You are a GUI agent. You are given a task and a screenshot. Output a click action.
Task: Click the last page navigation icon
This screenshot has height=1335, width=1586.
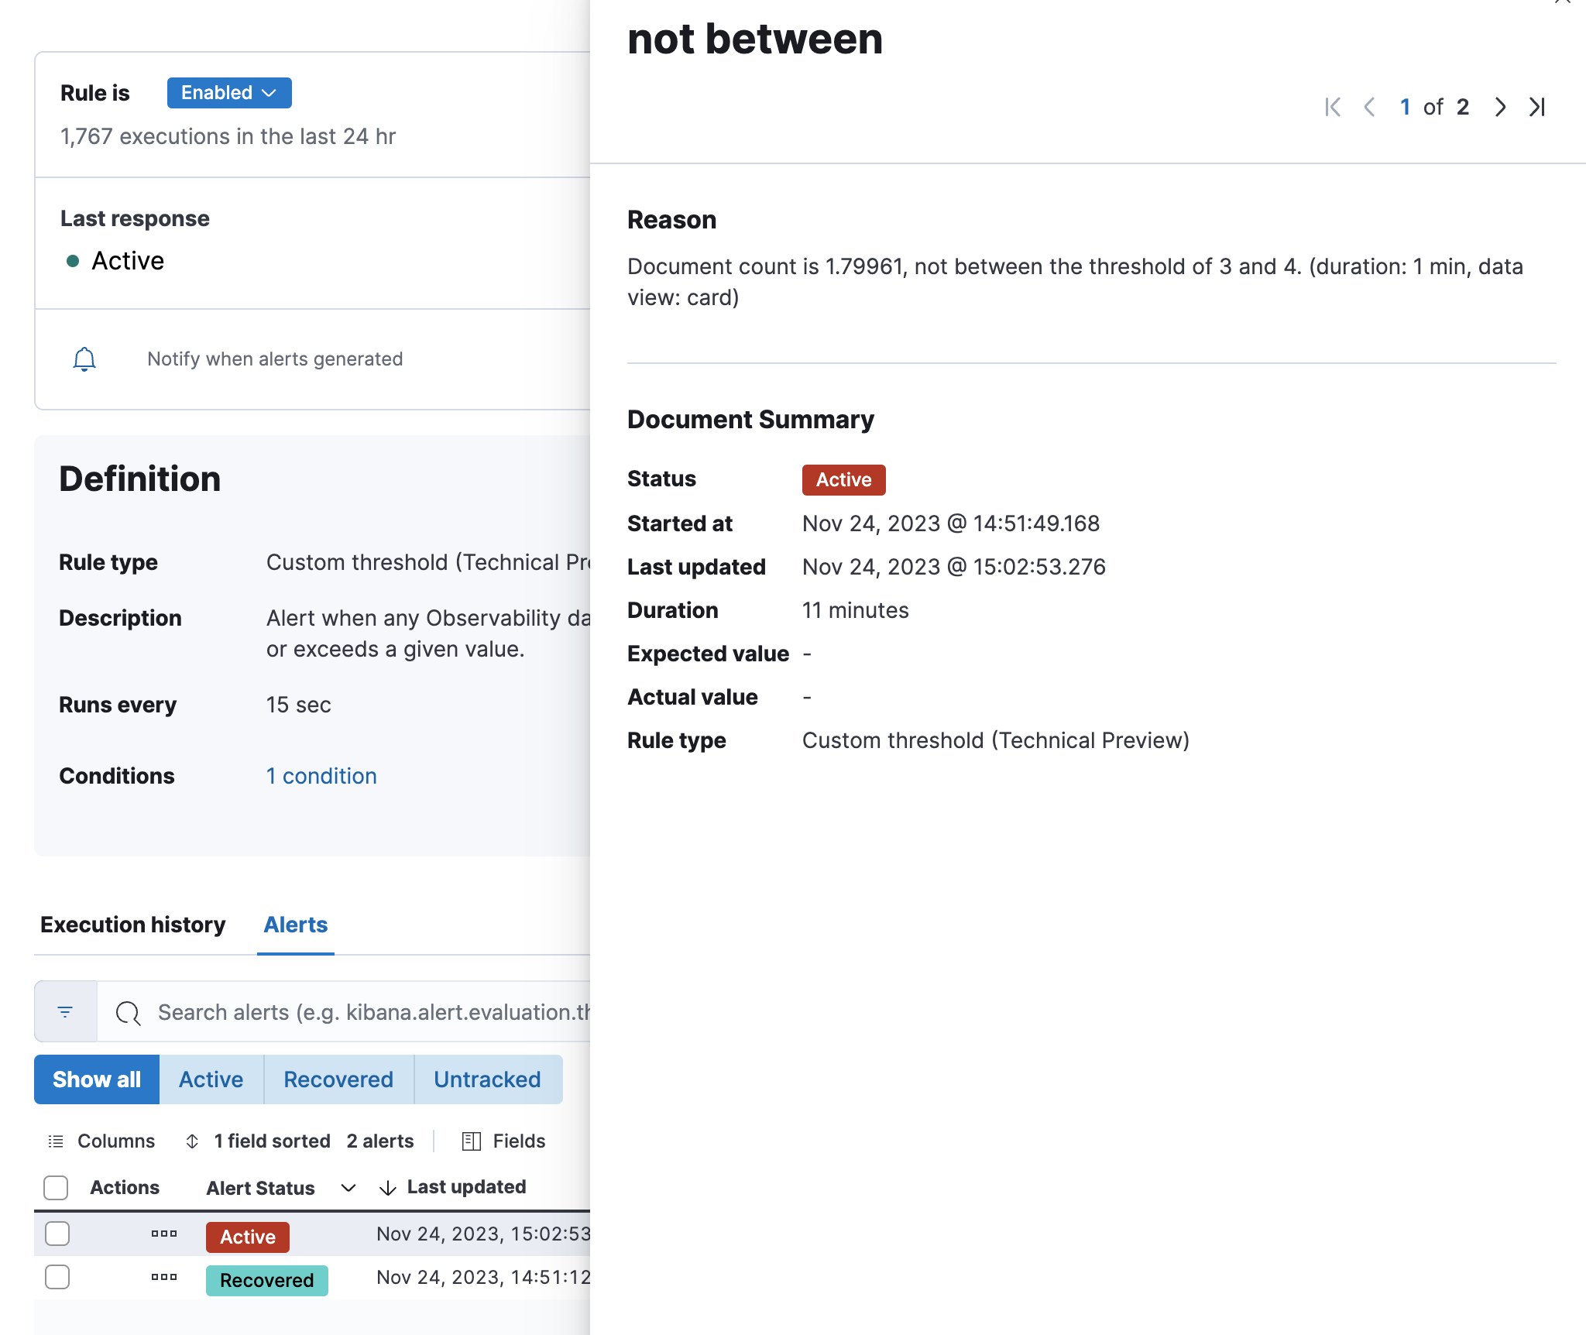tap(1538, 105)
